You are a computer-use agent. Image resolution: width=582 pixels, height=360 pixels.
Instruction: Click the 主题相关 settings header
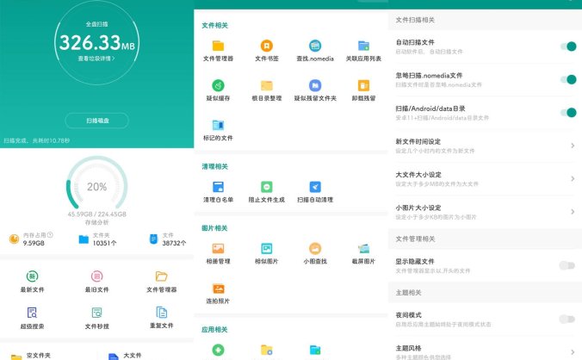(408, 293)
